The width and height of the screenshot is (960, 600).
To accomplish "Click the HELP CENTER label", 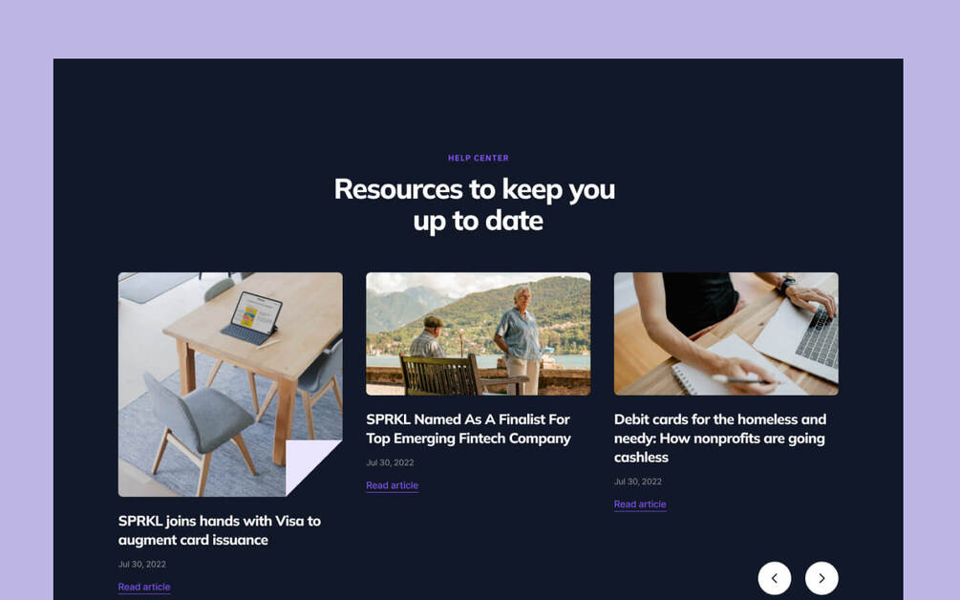I will click(479, 158).
